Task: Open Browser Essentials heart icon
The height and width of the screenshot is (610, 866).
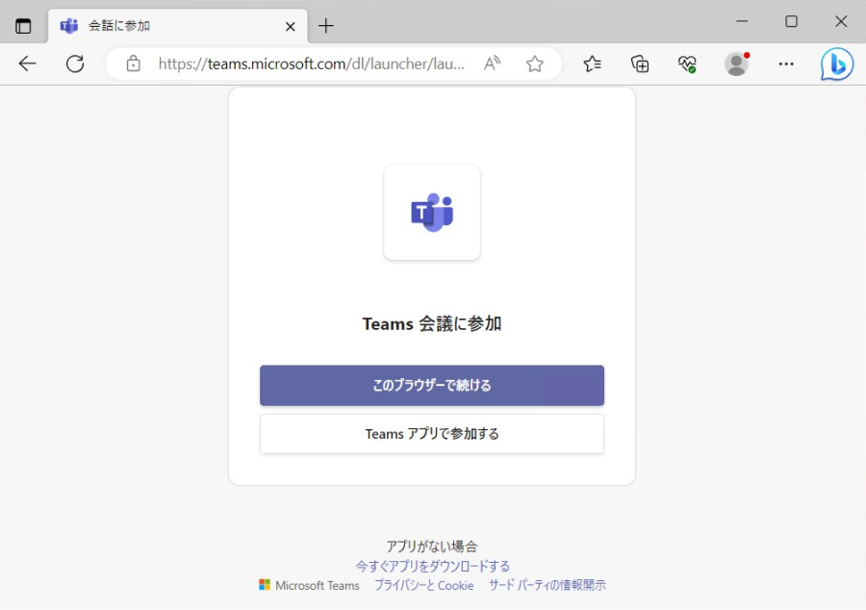Action: click(x=687, y=64)
